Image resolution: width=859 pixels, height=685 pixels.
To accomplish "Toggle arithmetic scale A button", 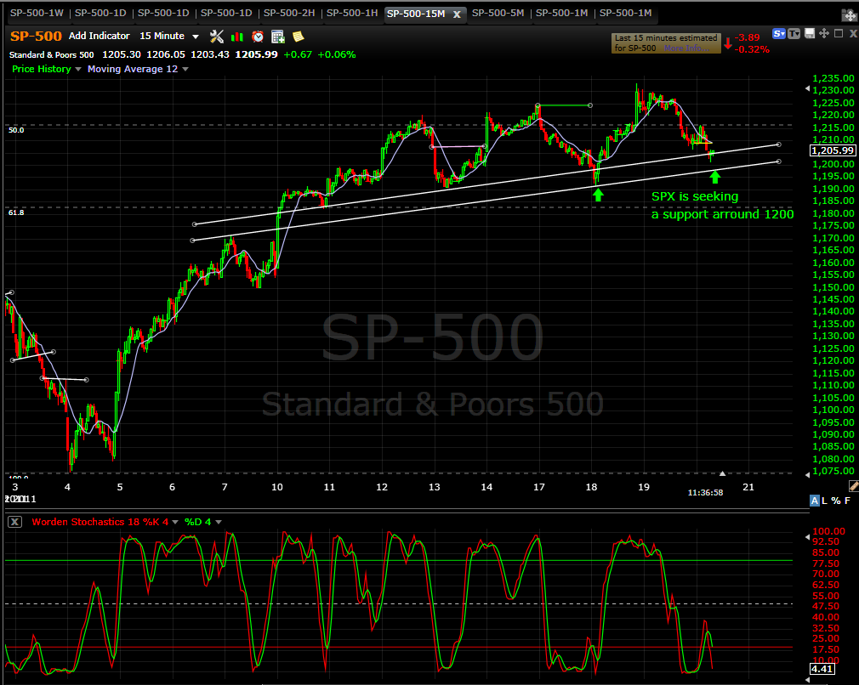I will click(x=814, y=501).
